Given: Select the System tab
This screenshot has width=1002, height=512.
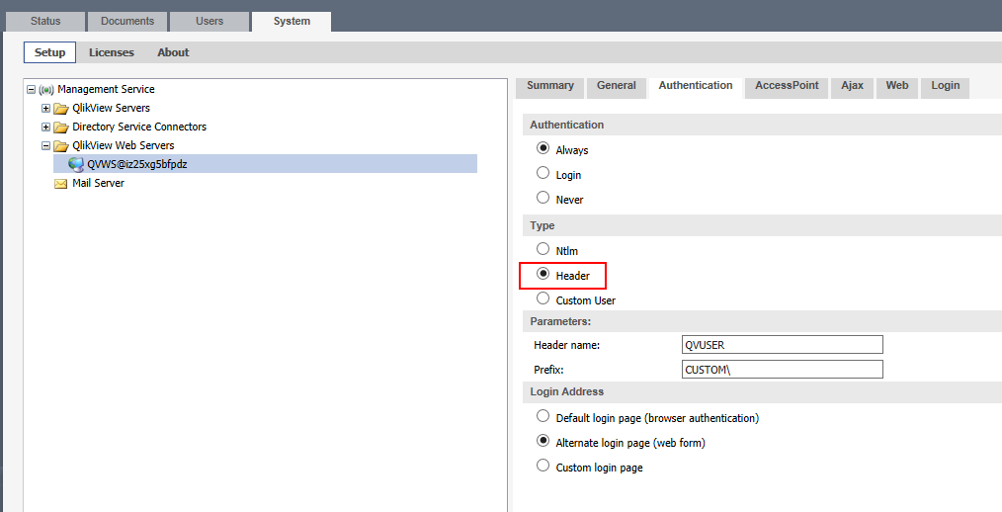Looking at the screenshot, I should 292,21.
